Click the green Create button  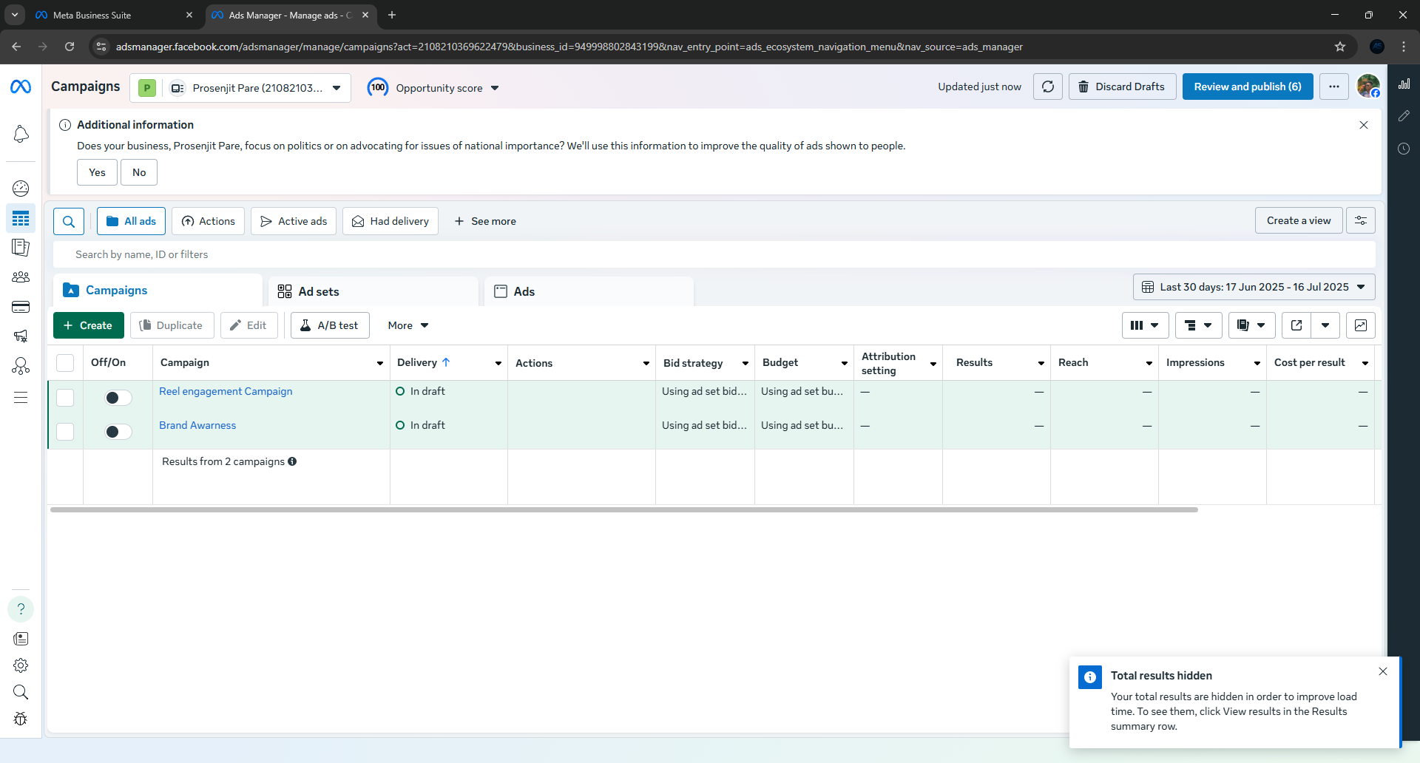pos(89,325)
